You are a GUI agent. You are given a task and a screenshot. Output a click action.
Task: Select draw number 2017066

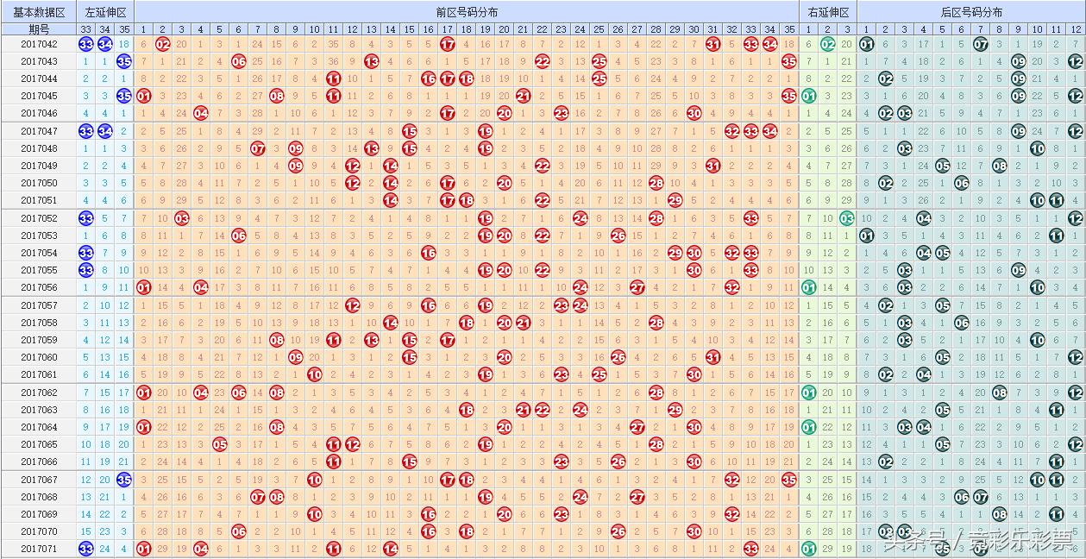[39, 462]
